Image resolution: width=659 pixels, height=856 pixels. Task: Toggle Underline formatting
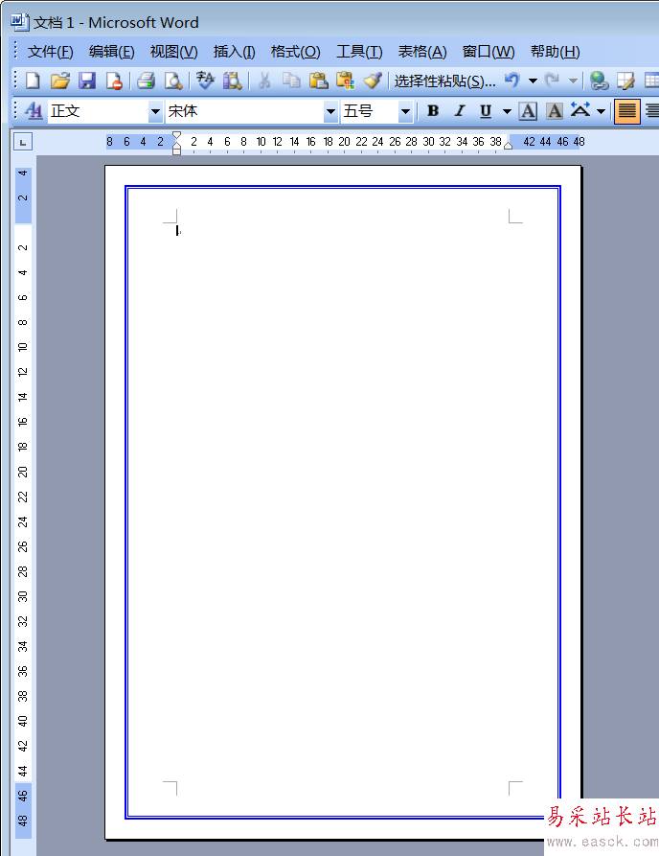point(486,111)
